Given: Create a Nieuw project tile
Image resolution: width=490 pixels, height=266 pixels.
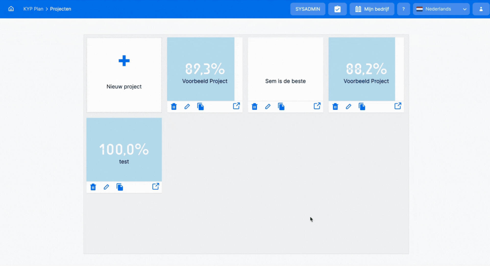Looking at the screenshot, I should click(124, 75).
